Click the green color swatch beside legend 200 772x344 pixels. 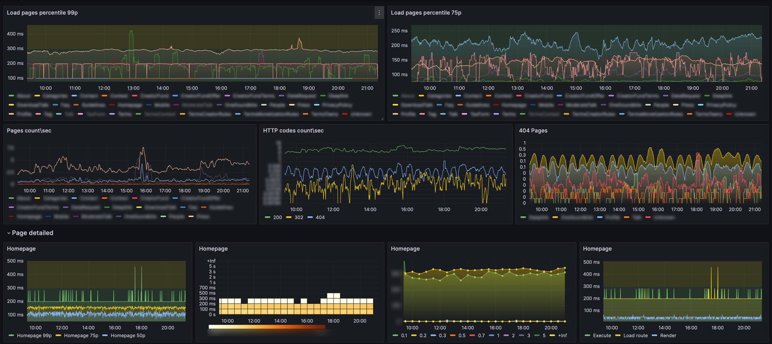(267, 218)
